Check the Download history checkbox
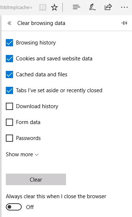The width and height of the screenshot is (132, 217). pos(9,106)
